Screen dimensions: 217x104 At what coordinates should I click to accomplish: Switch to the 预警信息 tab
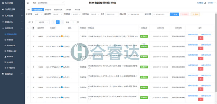[48, 10]
